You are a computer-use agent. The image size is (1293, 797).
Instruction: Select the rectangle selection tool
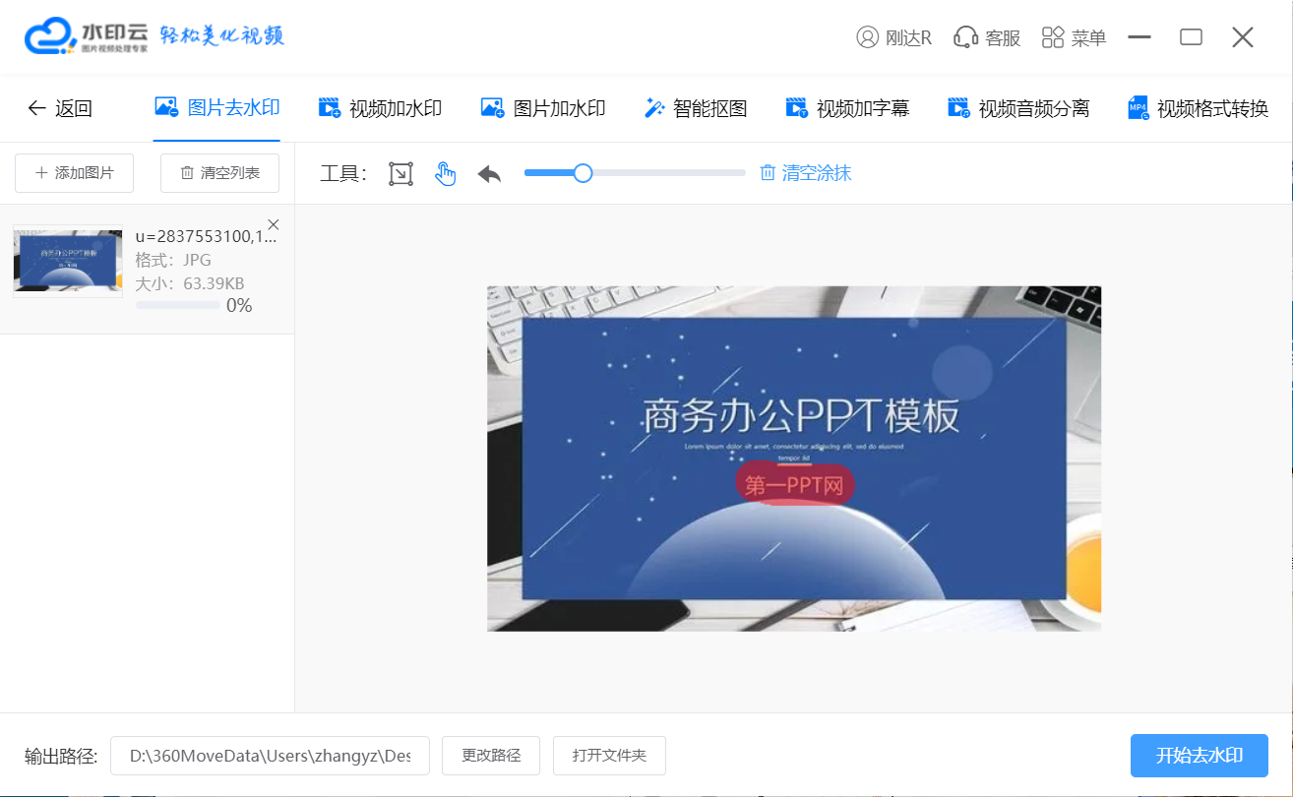[x=400, y=174]
